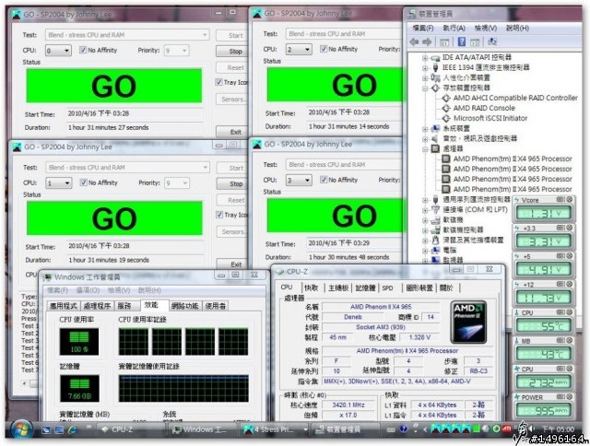Expand IEEE 1394 bus host controllers node

click(425, 68)
